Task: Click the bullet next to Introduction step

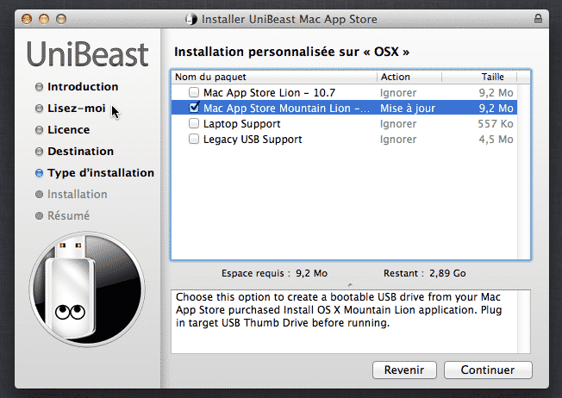Action: pos(39,87)
